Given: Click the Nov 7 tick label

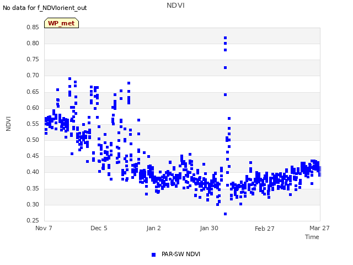Looking at the screenshot, I should [x=44, y=228].
